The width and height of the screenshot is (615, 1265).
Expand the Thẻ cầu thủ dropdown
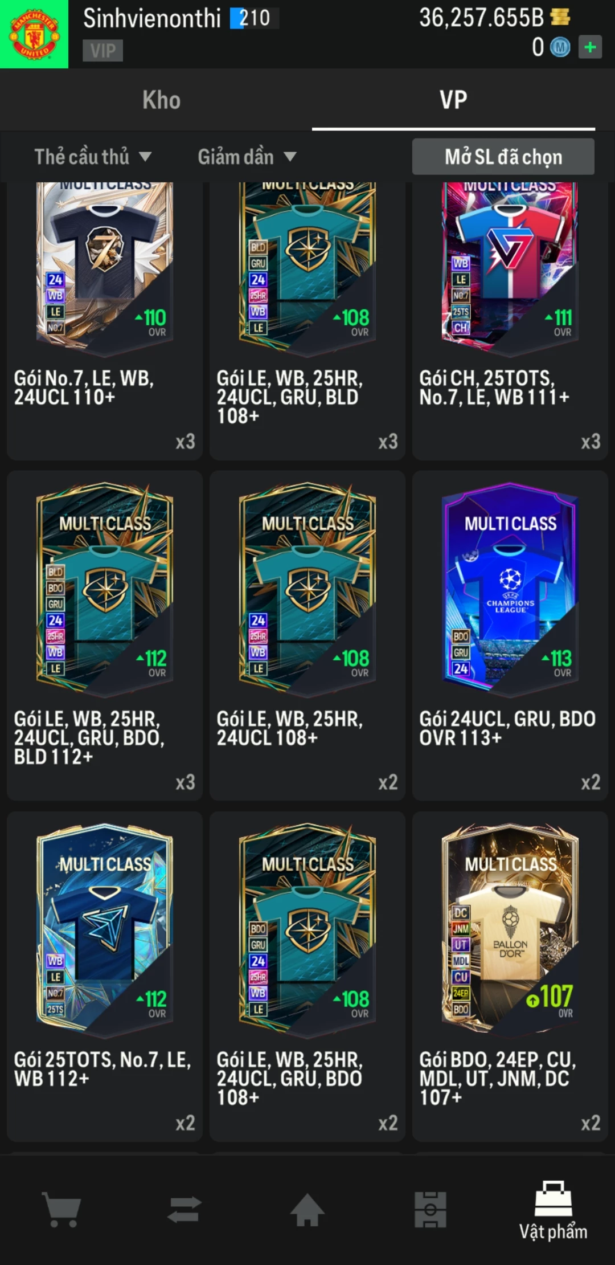(x=93, y=157)
